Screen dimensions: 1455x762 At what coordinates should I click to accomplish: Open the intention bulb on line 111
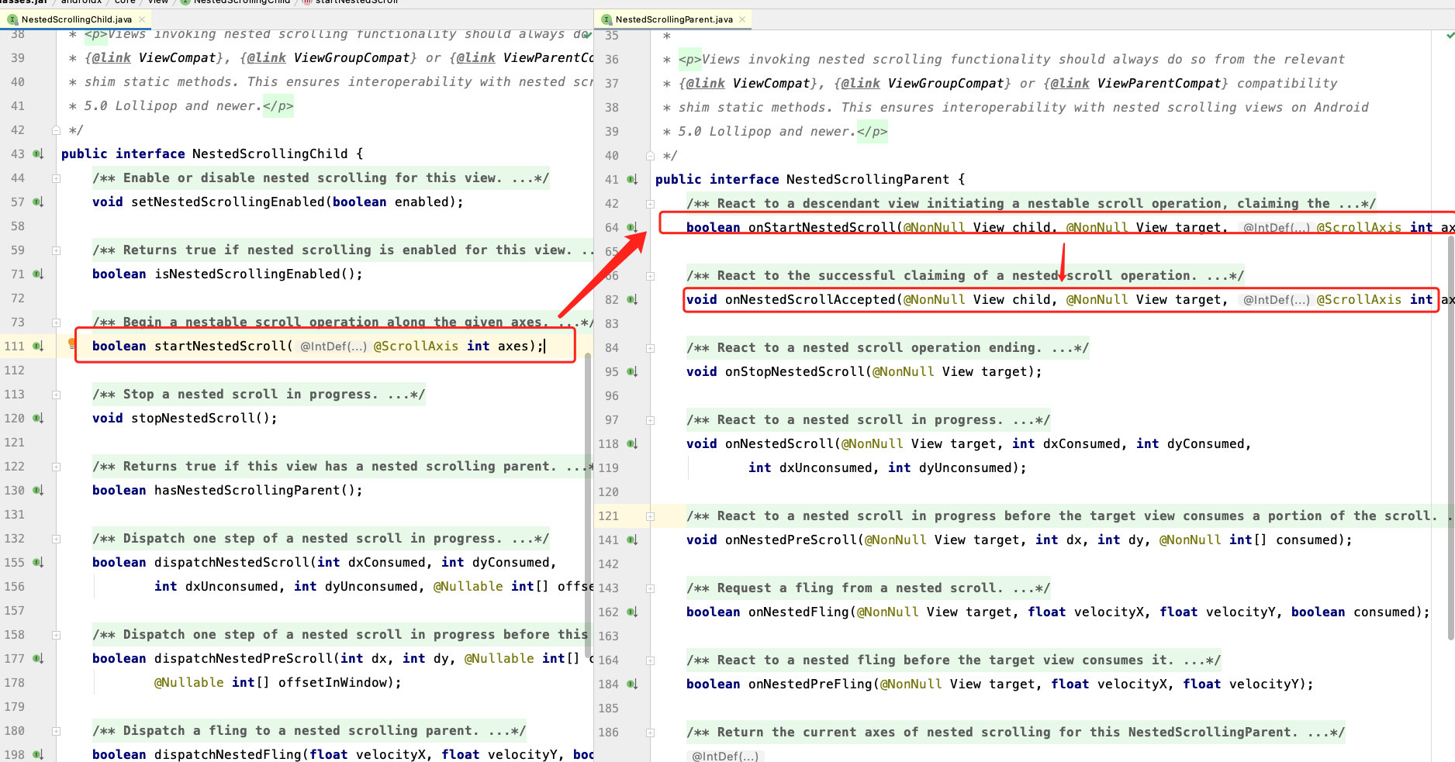click(71, 346)
